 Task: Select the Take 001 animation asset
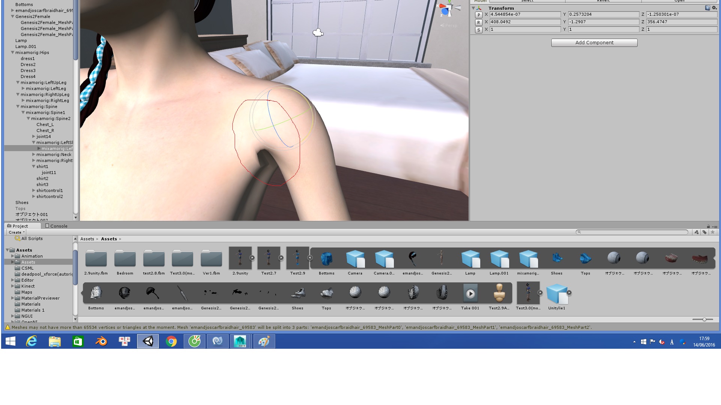pos(470,294)
